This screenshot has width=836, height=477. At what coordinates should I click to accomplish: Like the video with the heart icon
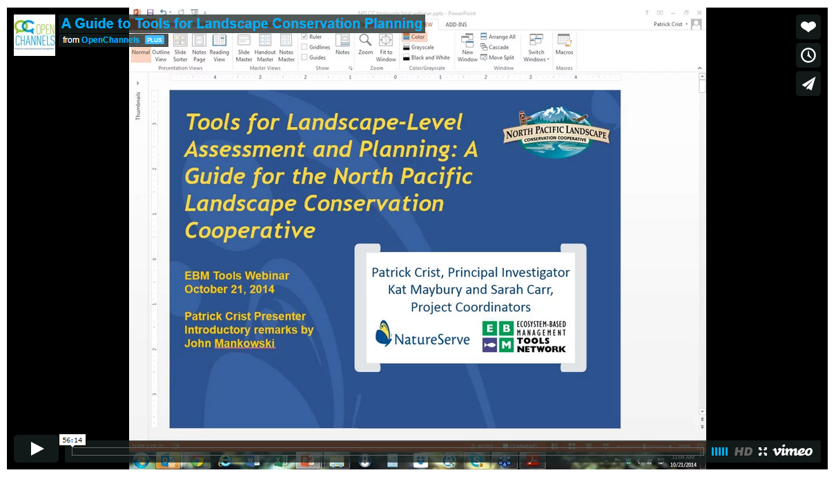pyautogui.click(x=808, y=27)
